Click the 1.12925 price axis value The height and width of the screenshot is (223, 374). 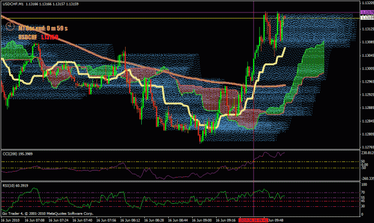coord(367,94)
